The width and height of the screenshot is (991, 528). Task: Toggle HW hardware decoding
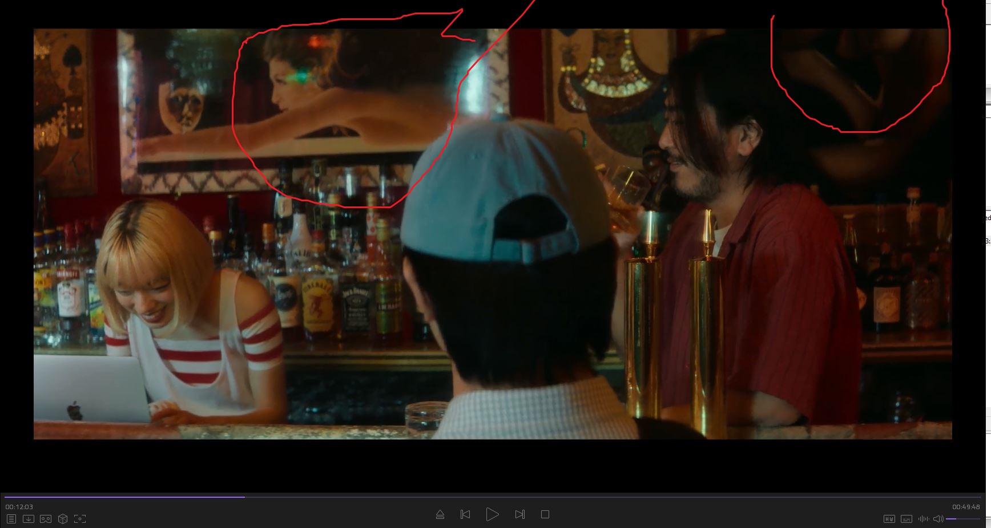pyautogui.click(x=889, y=519)
